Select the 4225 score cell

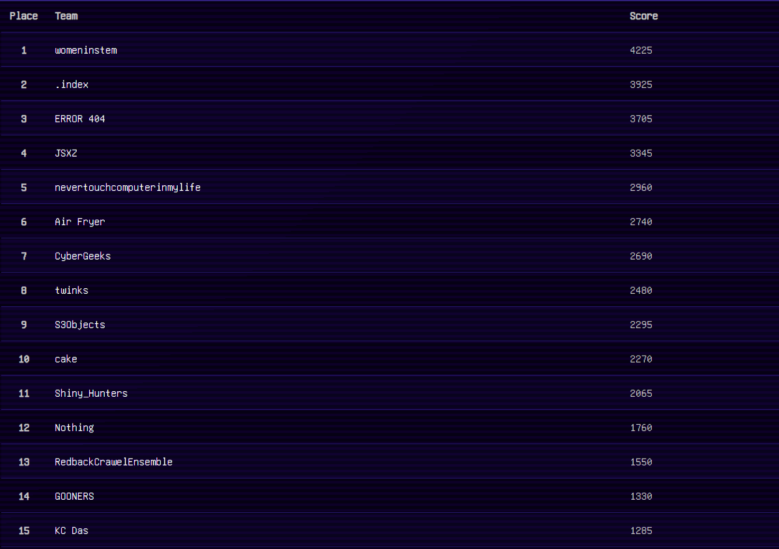click(x=641, y=50)
